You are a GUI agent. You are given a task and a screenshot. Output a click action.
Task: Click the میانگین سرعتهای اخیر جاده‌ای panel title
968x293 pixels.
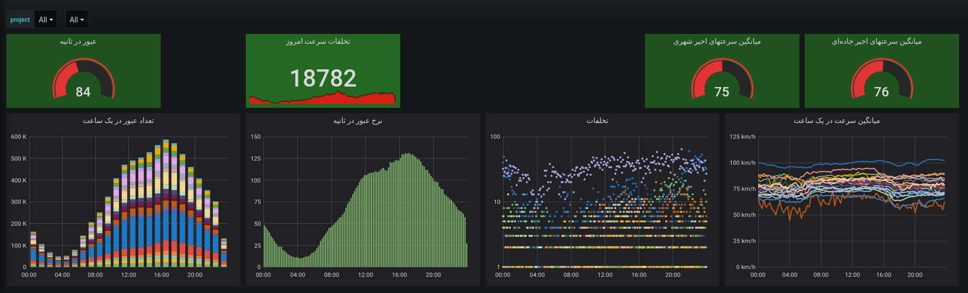[x=876, y=42]
